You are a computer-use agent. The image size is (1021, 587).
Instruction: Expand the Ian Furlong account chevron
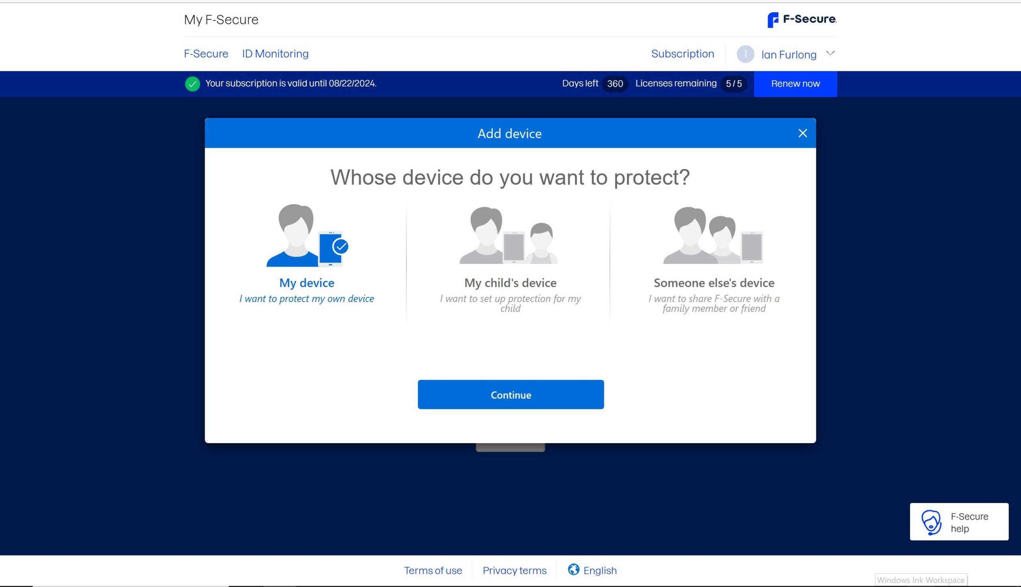pyautogui.click(x=830, y=53)
